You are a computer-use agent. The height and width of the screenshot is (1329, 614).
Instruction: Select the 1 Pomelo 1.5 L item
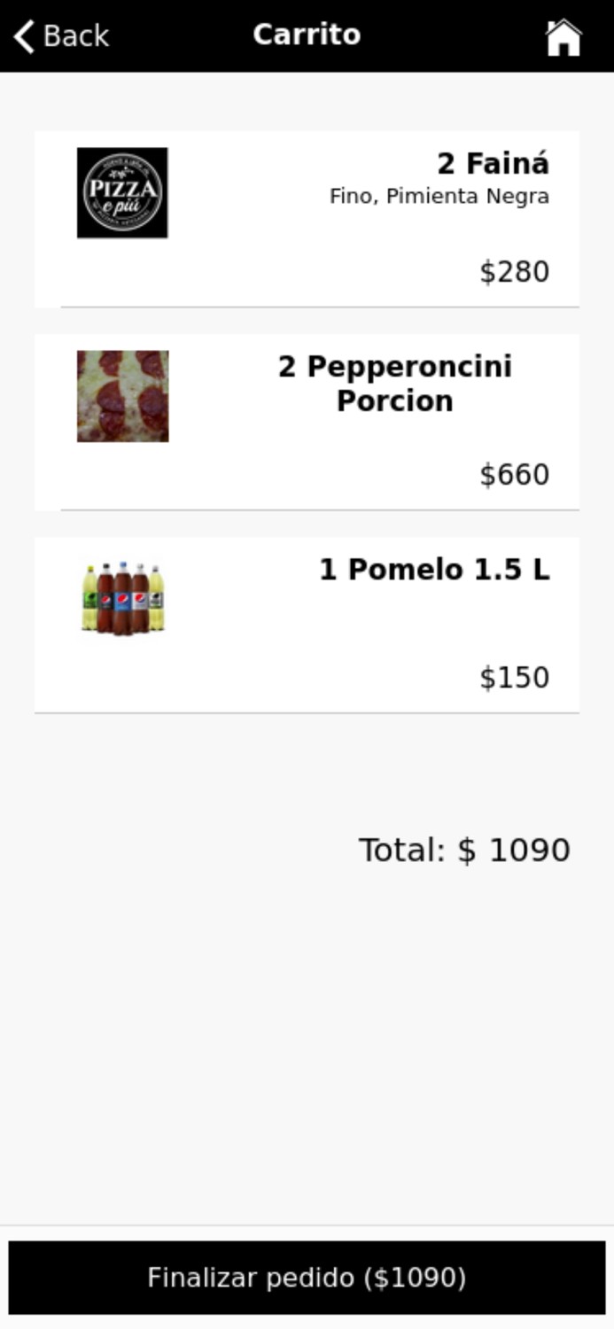(307, 624)
